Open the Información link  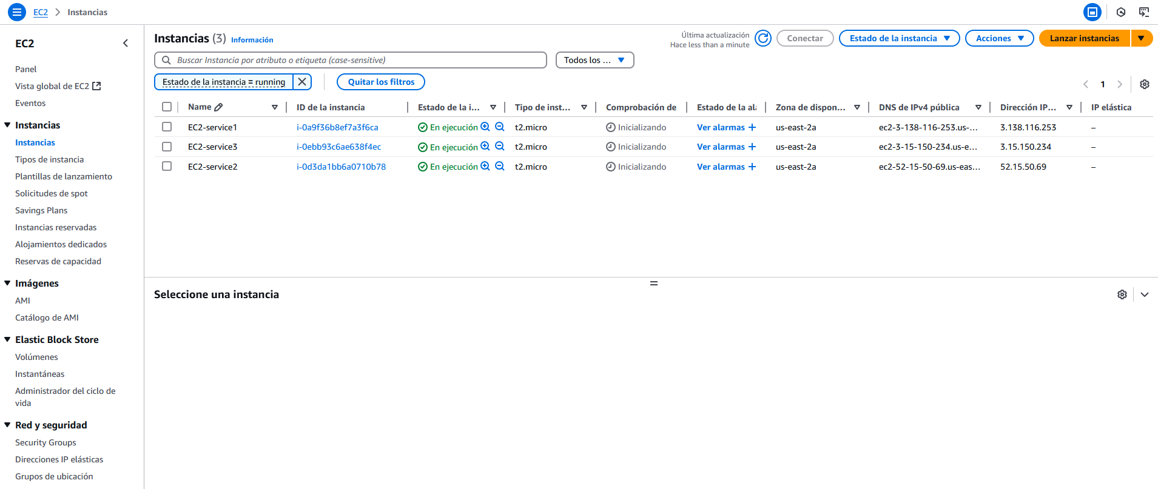tap(252, 40)
